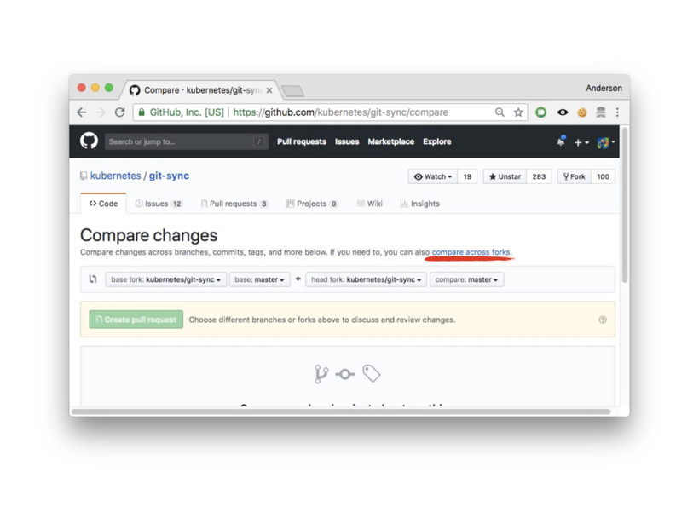The height and width of the screenshot is (524, 699).
Task: Click the incognito-style hat extension icon
Action: click(x=601, y=112)
